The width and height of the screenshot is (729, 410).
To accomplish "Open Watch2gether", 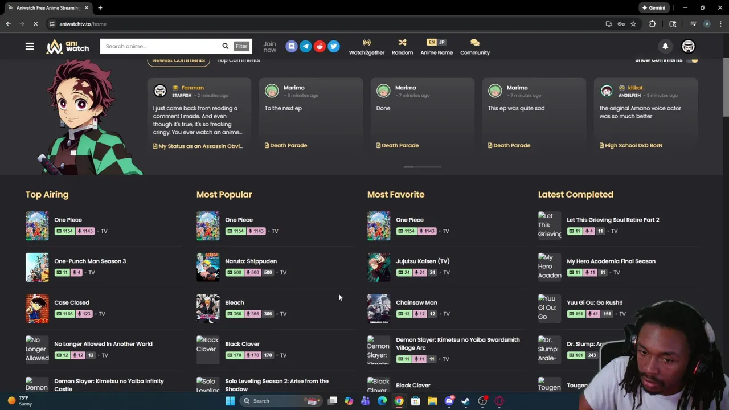I will 367,47.
